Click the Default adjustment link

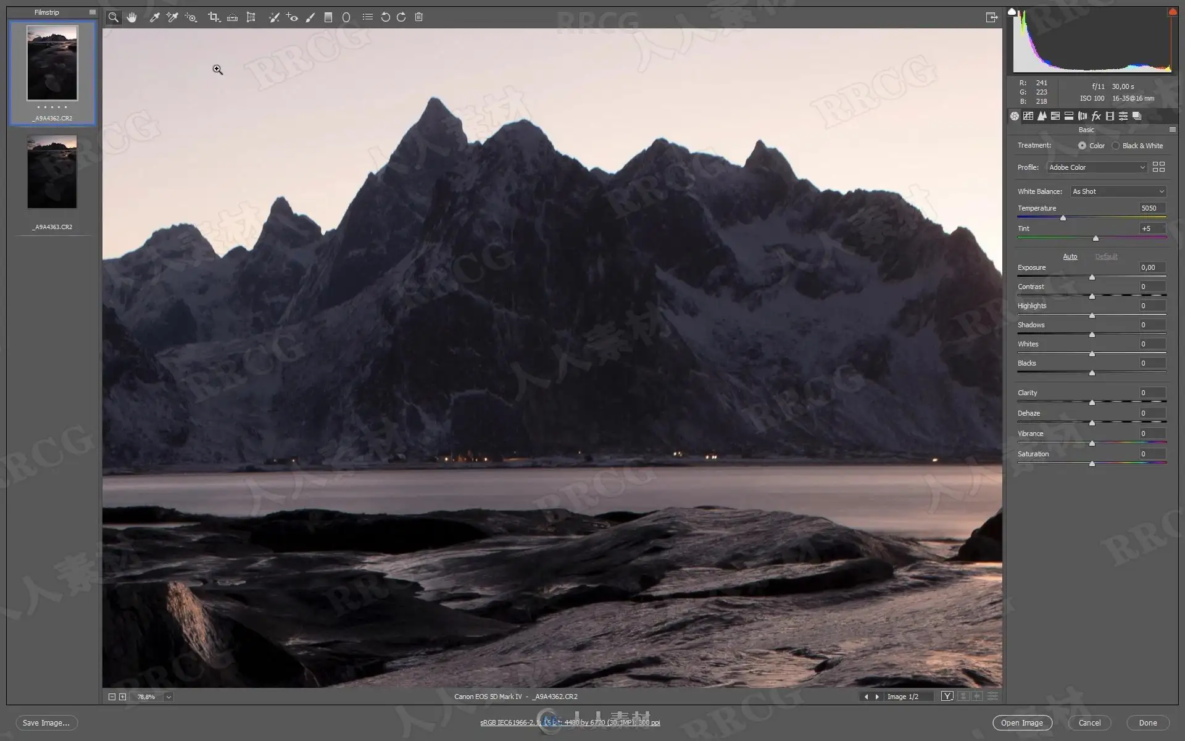point(1106,256)
